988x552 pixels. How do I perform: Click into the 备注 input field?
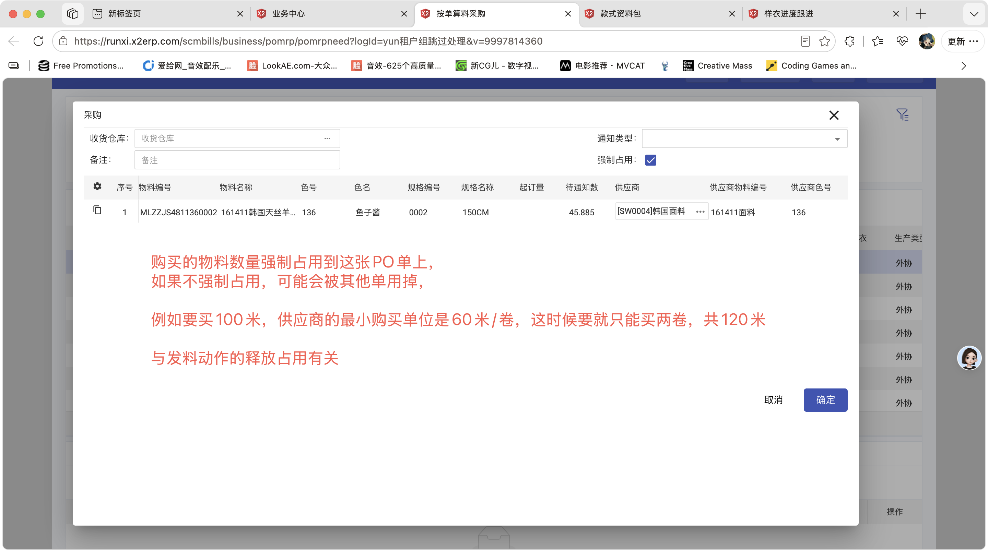point(237,160)
